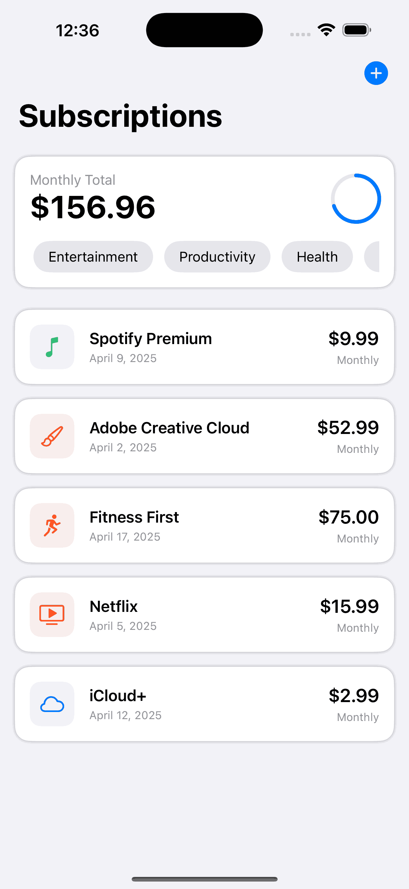Tap the Adobe paintbrush icon
This screenshot has height=889, width=409.
point(52,436)
